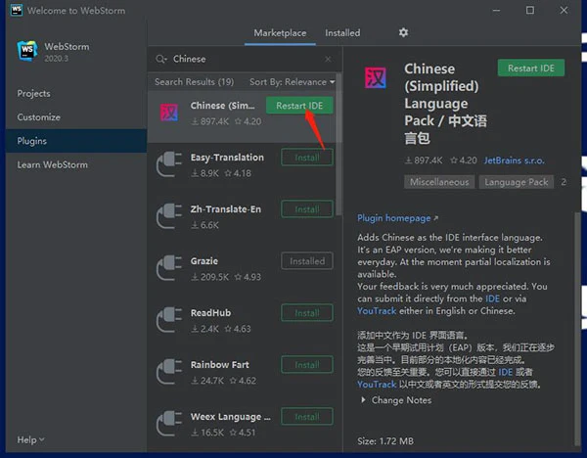This screenshot has width=587, height=458.
Task: Click the Zh-Translate-En plugin icon
Action: [169, 216]
